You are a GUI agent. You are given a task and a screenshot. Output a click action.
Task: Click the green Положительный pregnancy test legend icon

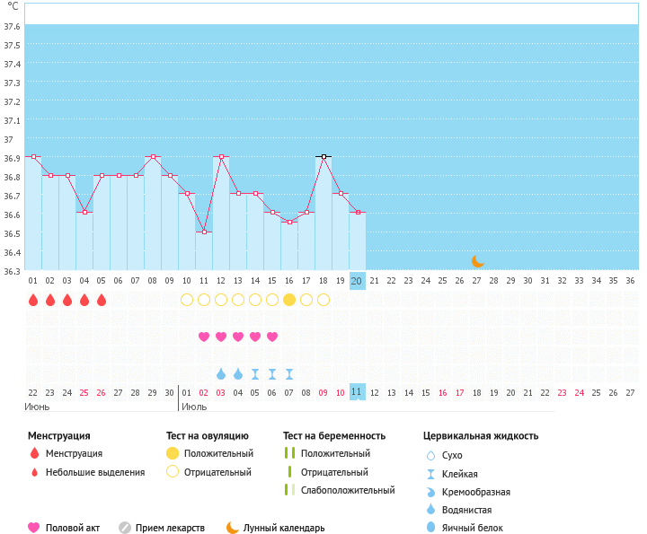pos(289,454)
